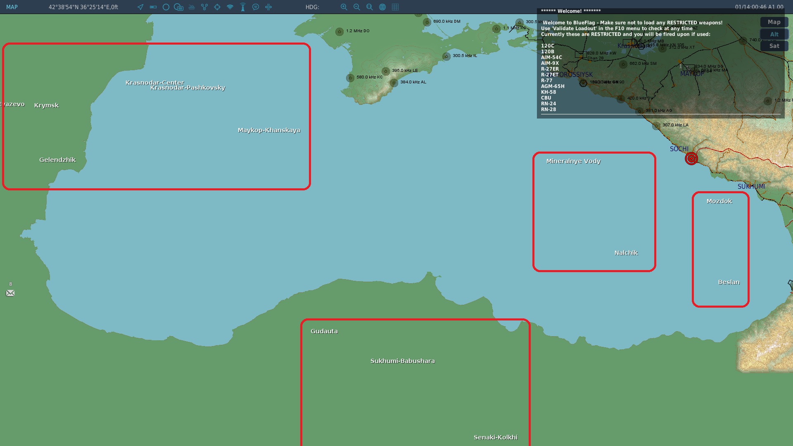Toggle the map grid icon
The width and height of the screenshot is (793, 446).
[x=395, y=7]
